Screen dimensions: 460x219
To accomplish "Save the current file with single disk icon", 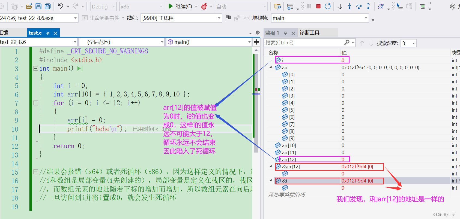I will pos(38,6).
